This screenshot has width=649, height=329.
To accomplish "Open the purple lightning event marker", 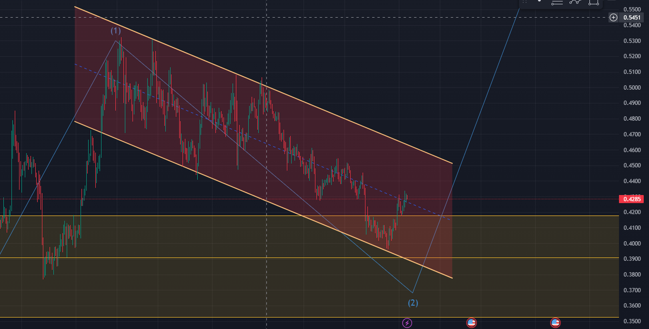I will 407,323.
